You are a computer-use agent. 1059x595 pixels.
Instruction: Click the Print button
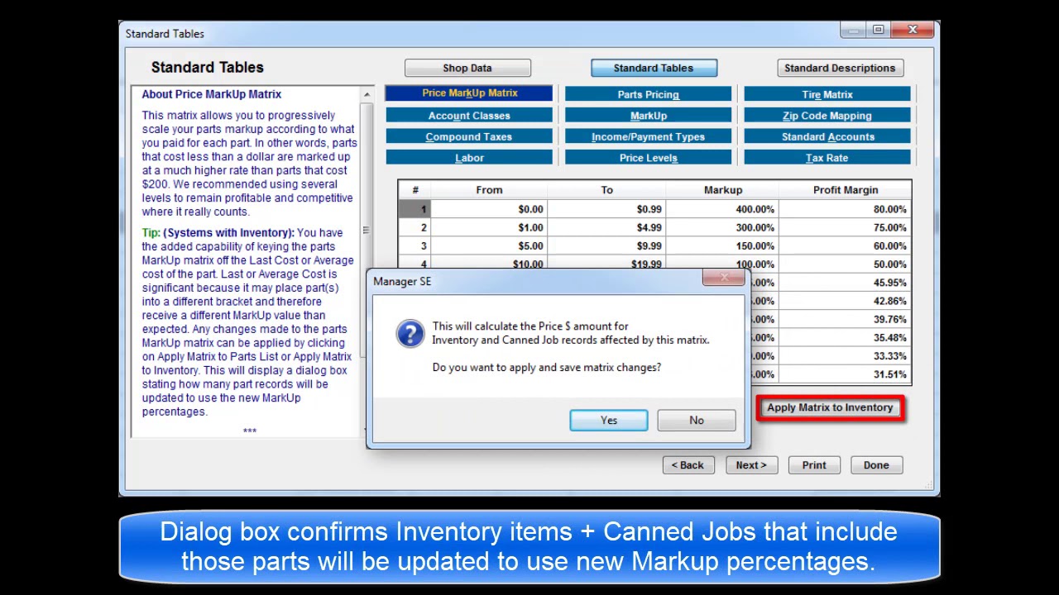(813, 465)
